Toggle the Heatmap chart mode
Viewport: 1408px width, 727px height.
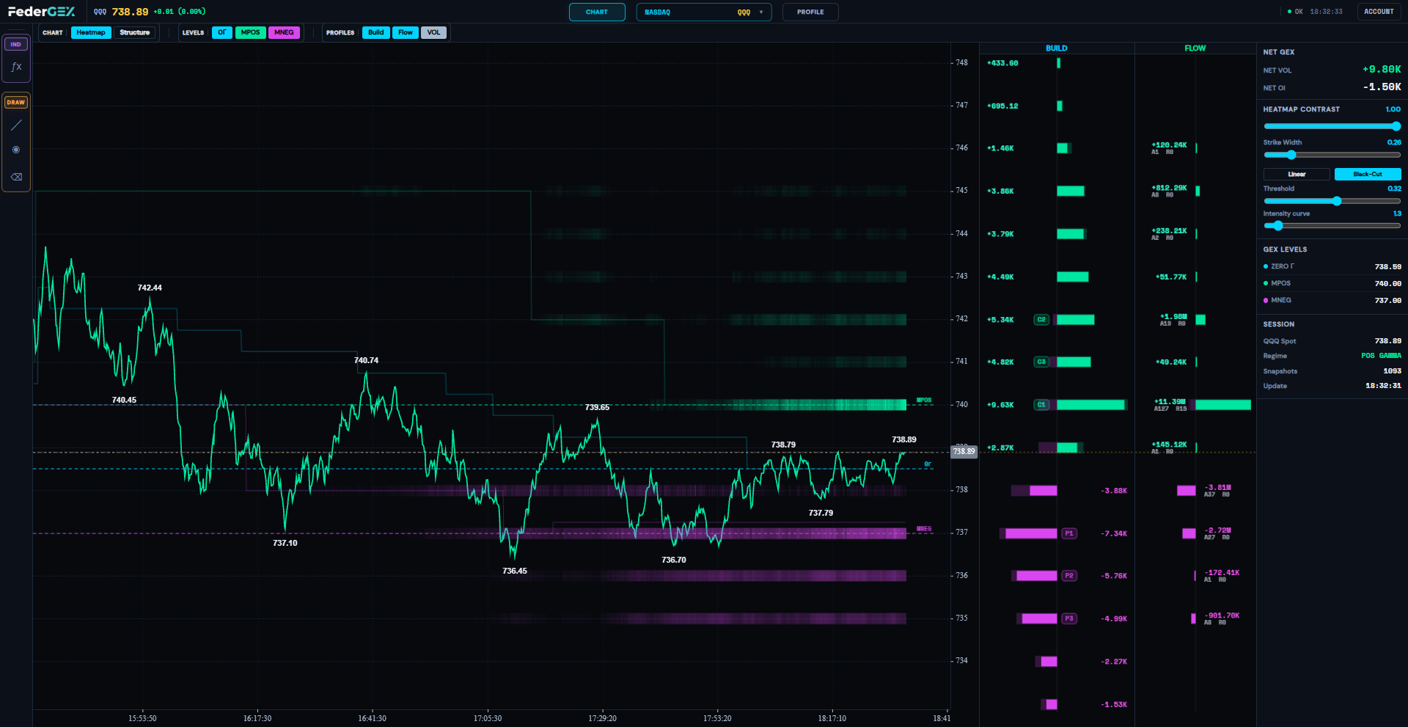91,32
